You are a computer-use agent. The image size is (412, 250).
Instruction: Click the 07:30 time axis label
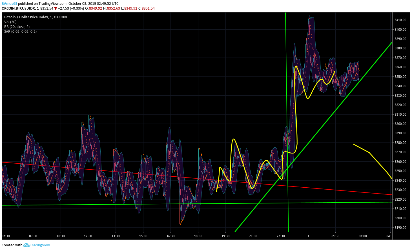(x=6, y=236)
